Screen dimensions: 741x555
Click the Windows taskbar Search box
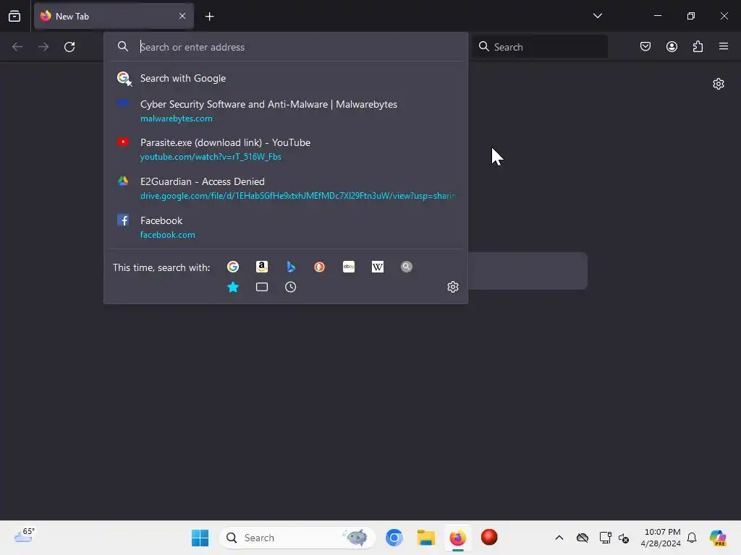tap(297, 538)
